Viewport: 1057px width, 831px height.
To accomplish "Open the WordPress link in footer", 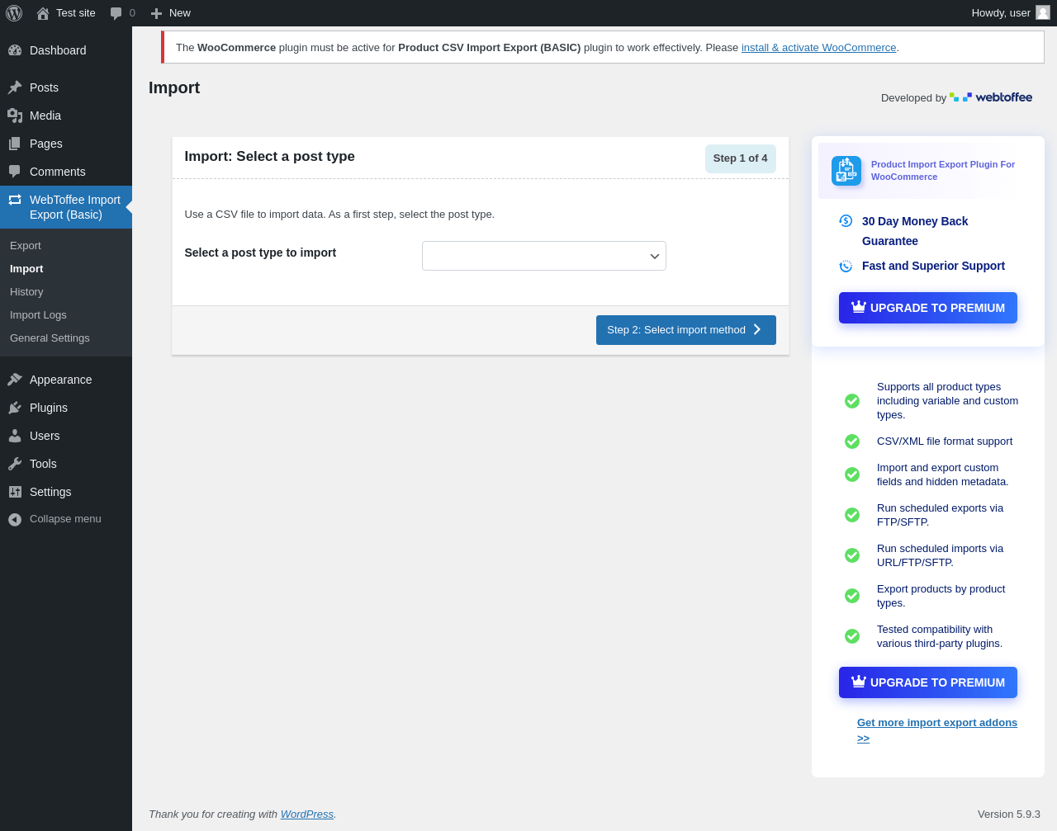I will (x=306, y=814).
